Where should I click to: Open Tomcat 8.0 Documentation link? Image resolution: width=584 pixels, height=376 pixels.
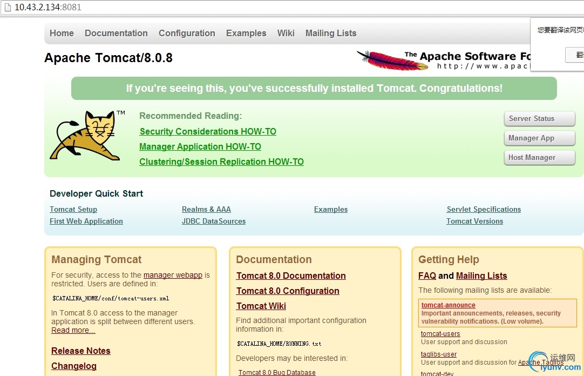click(291, 276)
